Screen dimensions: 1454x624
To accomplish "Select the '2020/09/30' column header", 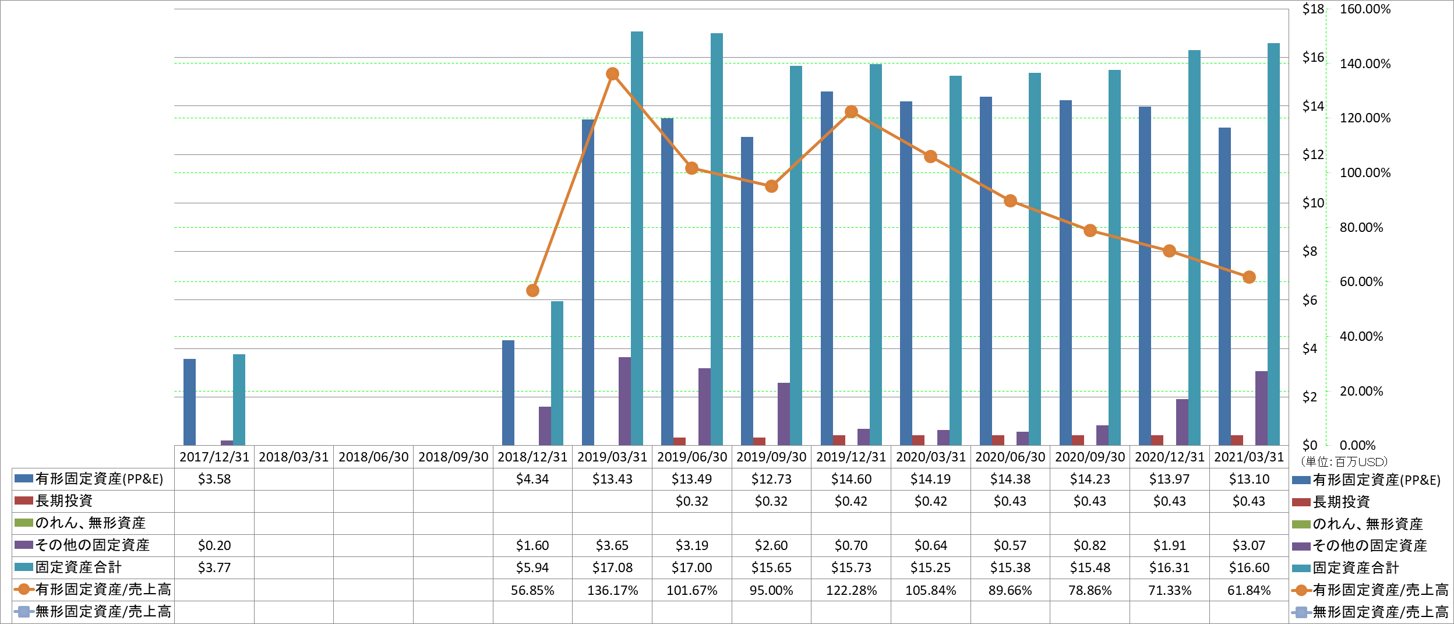I will pos(1090,457).
